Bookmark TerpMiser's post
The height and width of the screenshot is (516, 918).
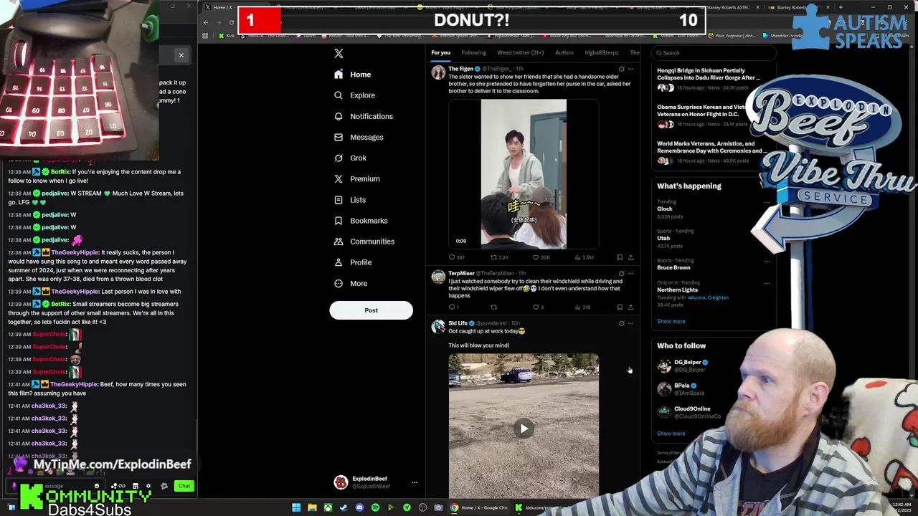click(620, 307)
